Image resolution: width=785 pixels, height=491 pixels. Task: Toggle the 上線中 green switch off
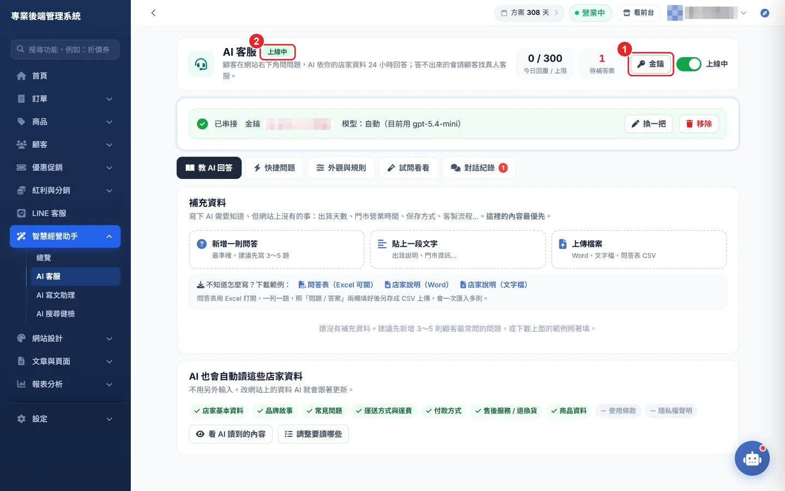pos(689,64)
